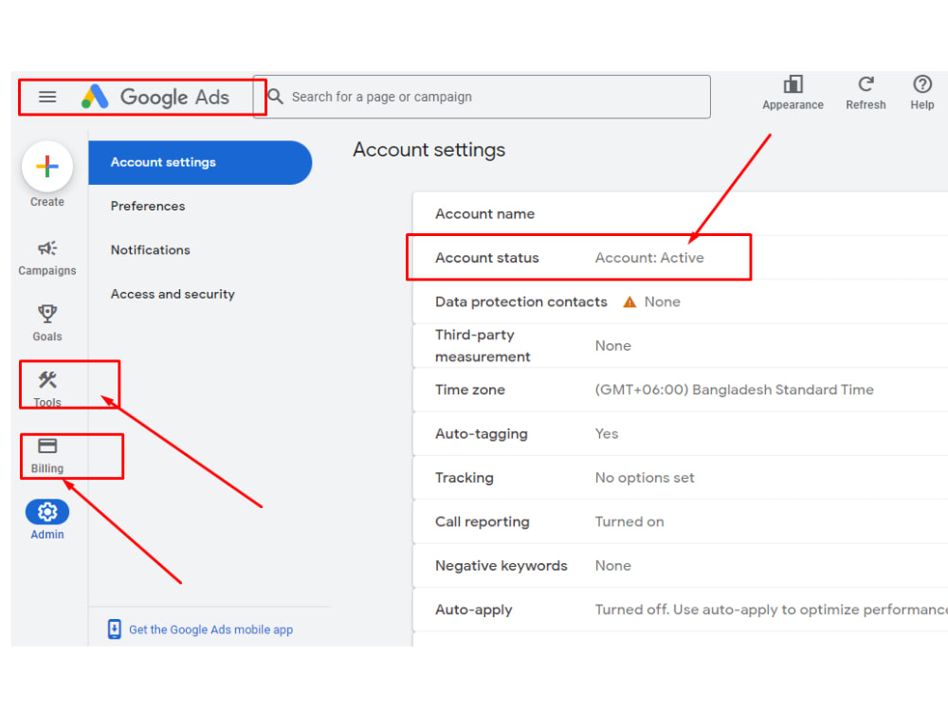Open the Help menu
The width and height of the screenshot is (948, 711).
pyautogui.click(x=922, y=93)
